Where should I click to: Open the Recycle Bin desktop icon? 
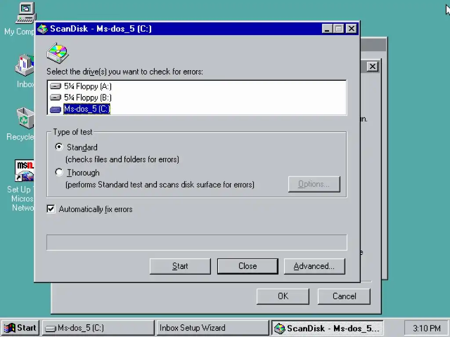25,118
